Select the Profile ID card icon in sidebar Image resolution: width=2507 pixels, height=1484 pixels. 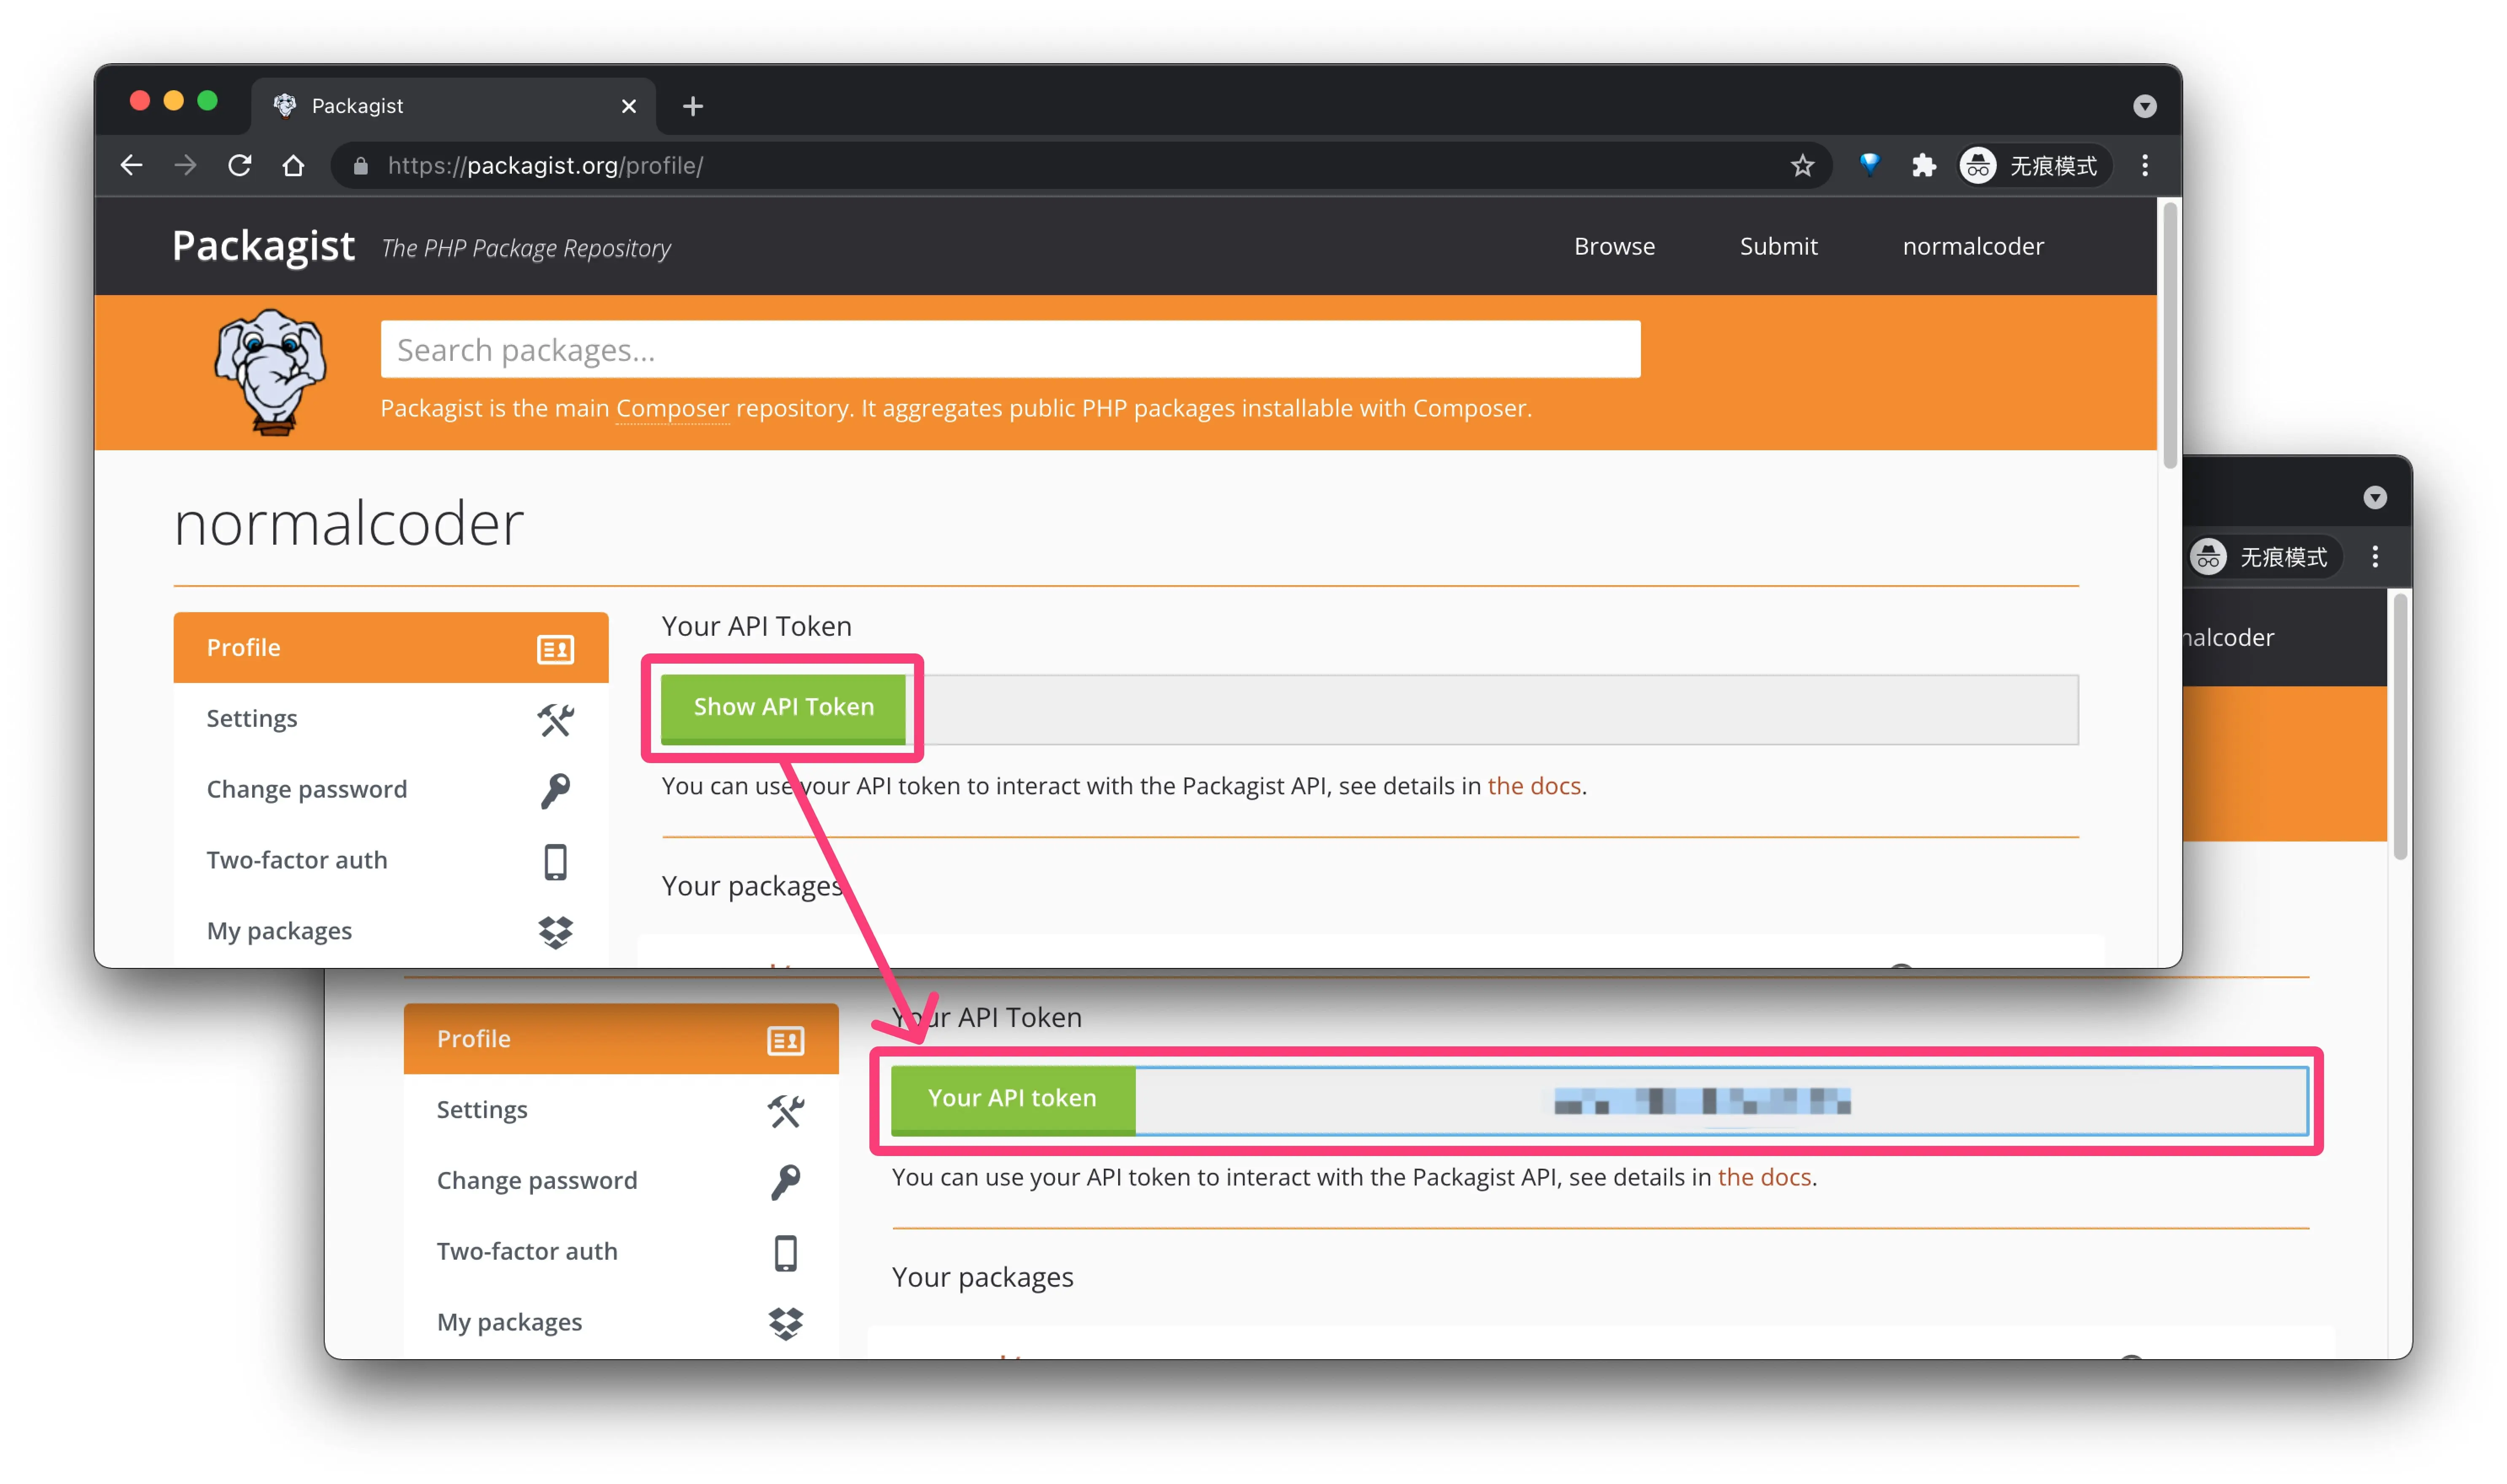556,649
